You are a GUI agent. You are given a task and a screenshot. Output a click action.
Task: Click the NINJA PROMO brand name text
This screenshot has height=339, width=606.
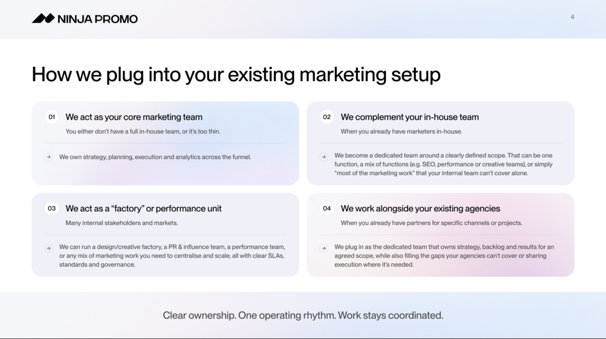coord(98,19)
